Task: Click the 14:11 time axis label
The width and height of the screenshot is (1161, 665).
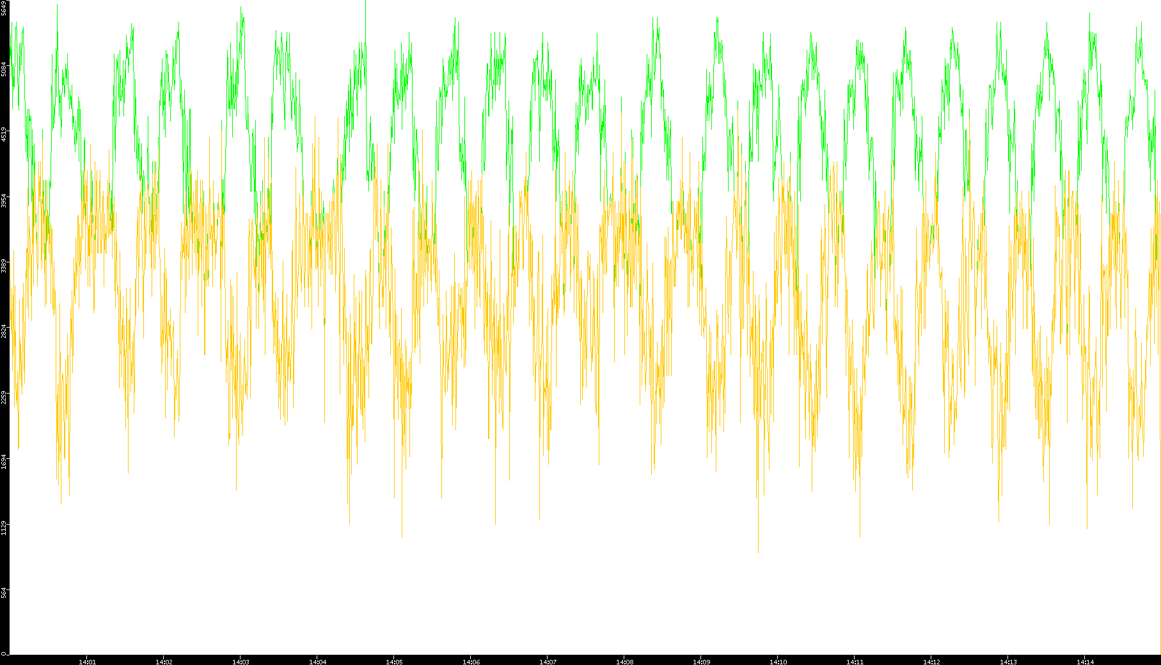Action: (855, 662)
